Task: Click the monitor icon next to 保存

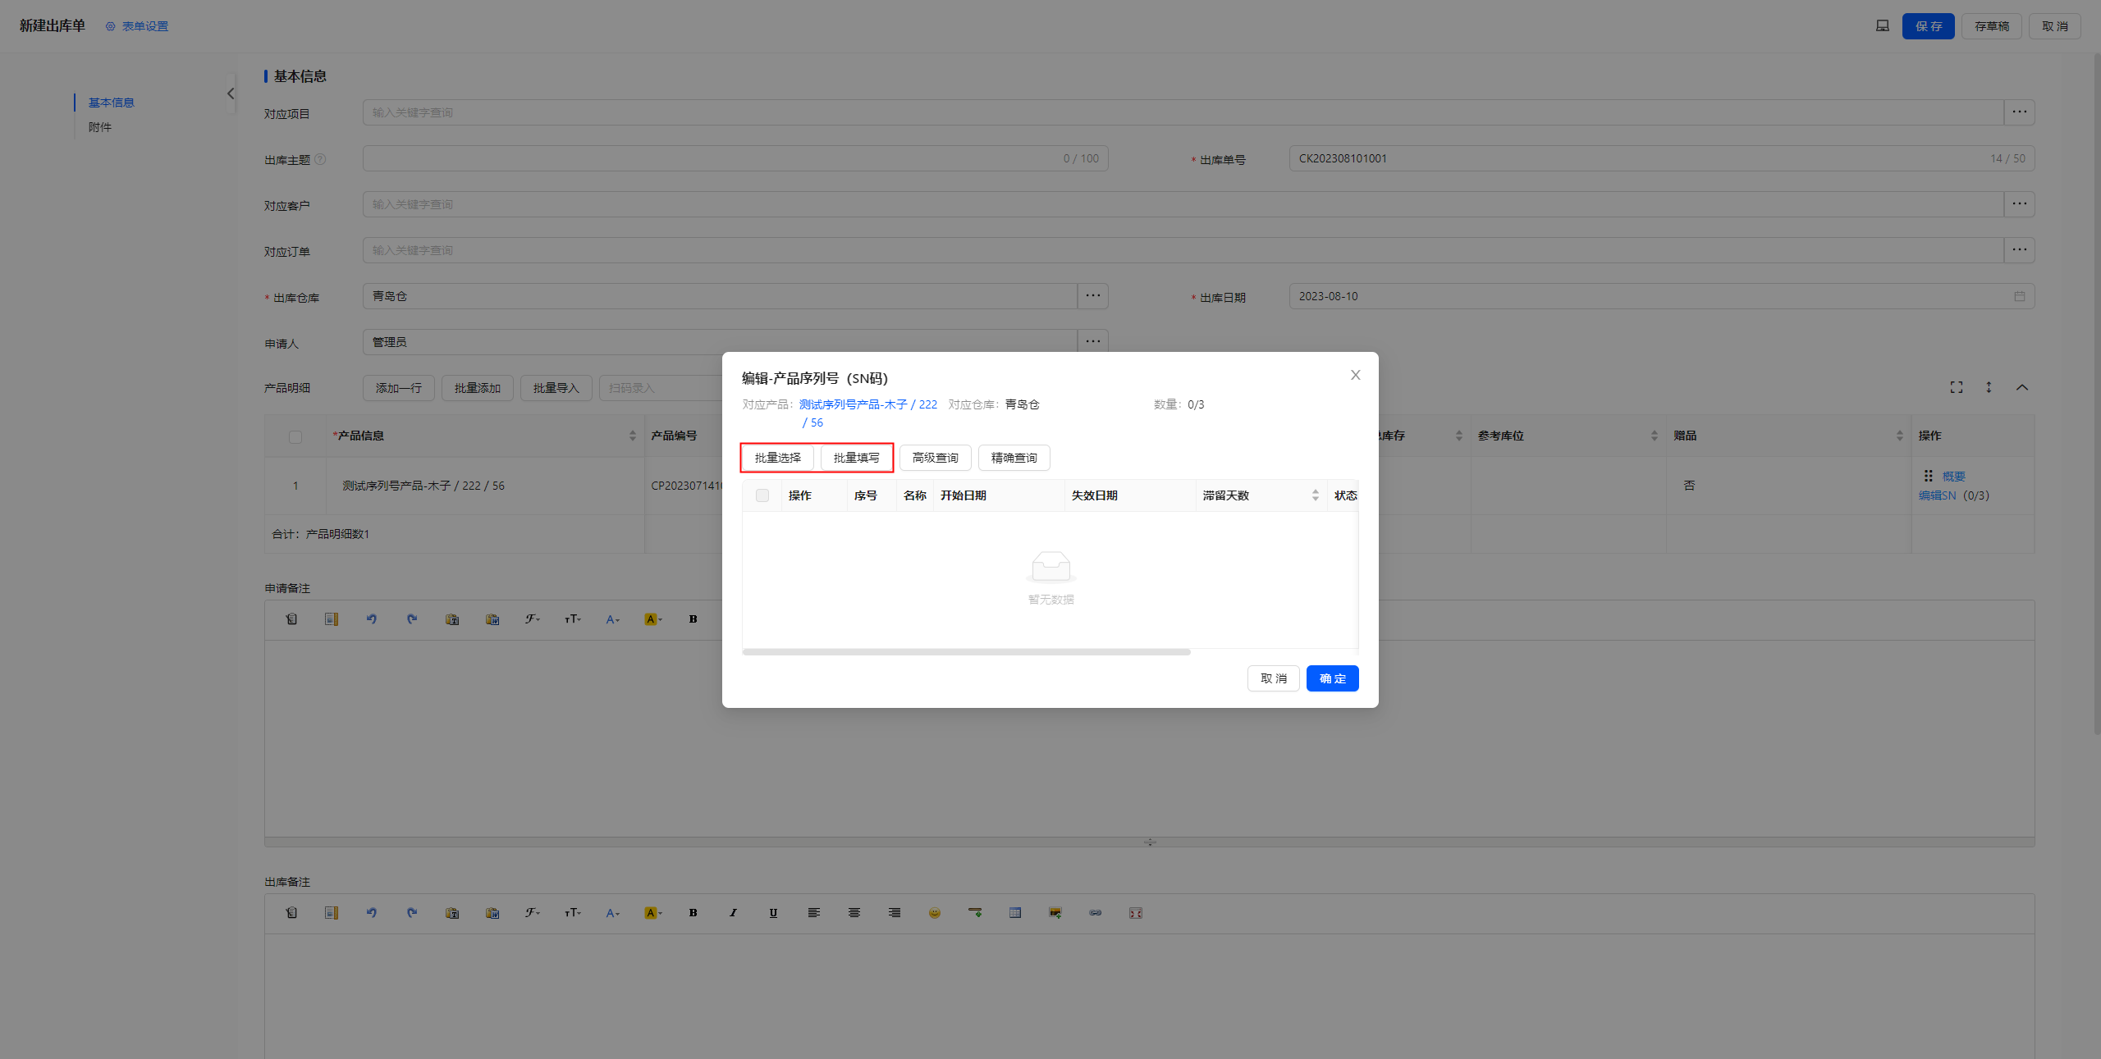Action: [1882, 26]
